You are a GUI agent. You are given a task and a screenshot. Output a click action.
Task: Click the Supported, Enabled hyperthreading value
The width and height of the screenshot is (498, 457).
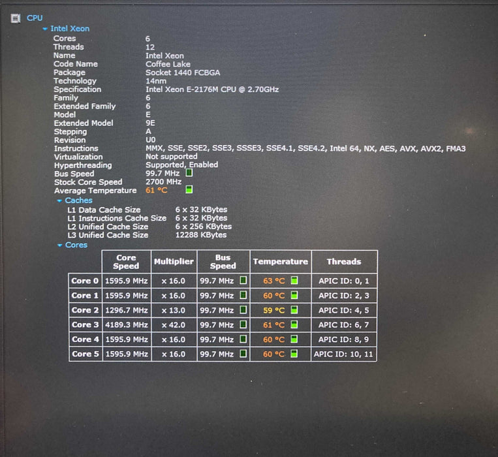[181, 165]
